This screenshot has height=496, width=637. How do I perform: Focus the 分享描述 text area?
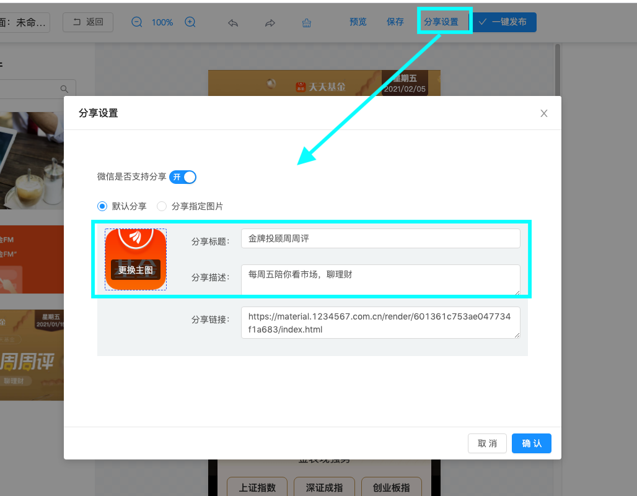380,280
